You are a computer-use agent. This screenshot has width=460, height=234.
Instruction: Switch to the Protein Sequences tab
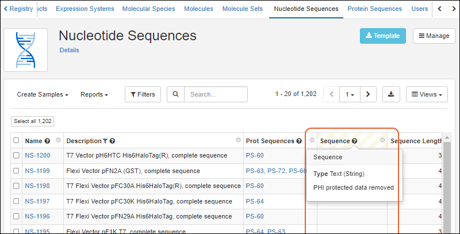[x=375, y=9]
